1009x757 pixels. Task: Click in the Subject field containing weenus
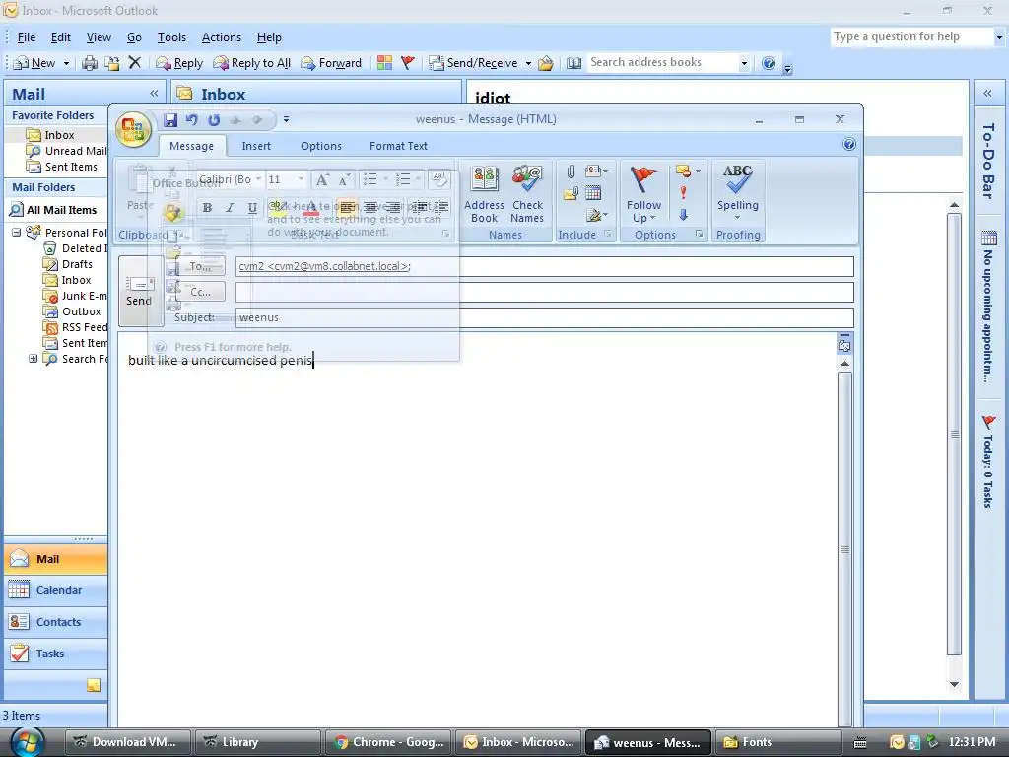click(544, 317)
